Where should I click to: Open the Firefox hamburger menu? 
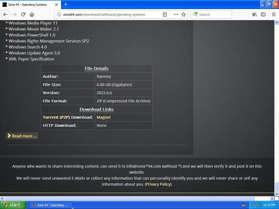click(274, 14)
